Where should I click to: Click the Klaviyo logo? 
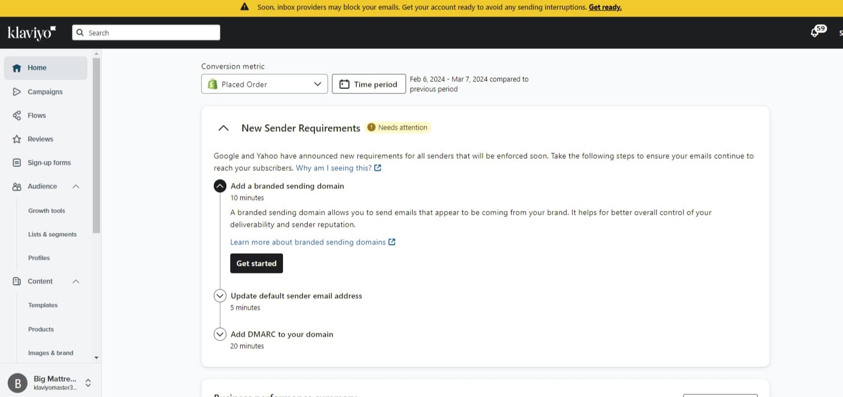pos(32,33)
